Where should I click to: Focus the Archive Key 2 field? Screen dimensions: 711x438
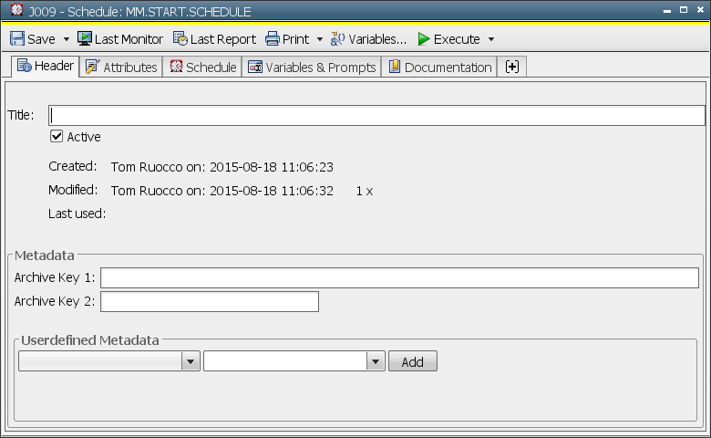tap(210, 301)
